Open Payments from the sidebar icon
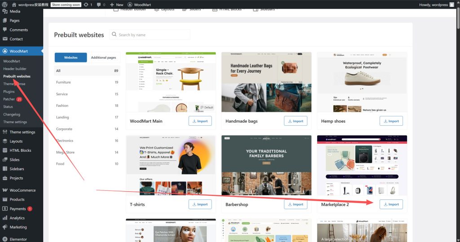 [5, 209]
